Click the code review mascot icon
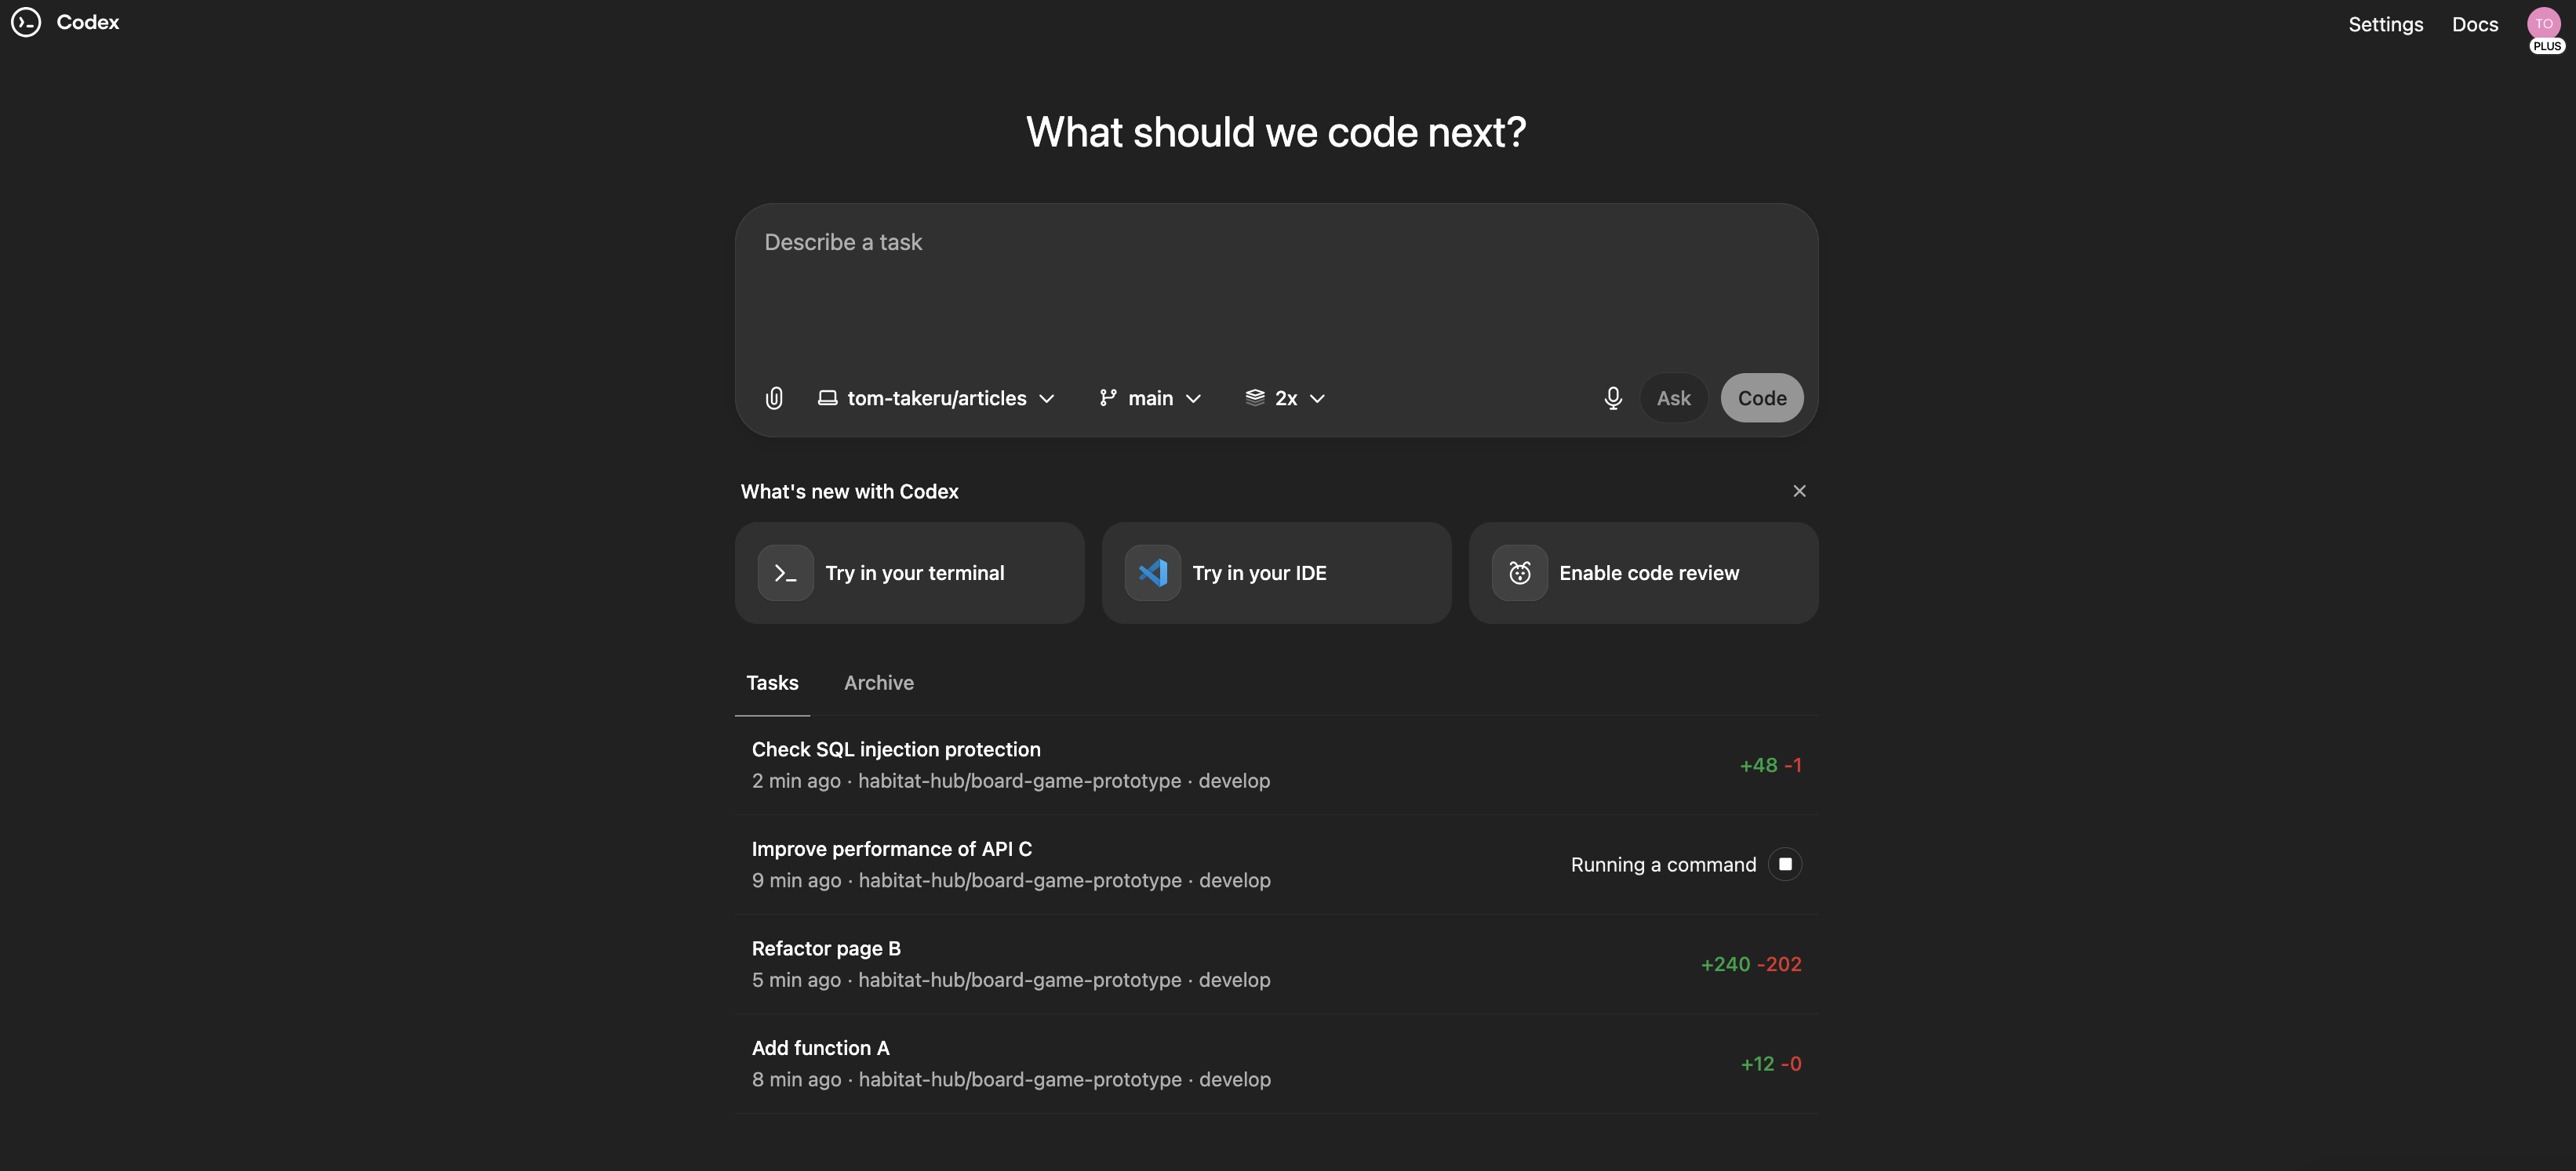The image size is (2576, 1171). (1519, 571)
